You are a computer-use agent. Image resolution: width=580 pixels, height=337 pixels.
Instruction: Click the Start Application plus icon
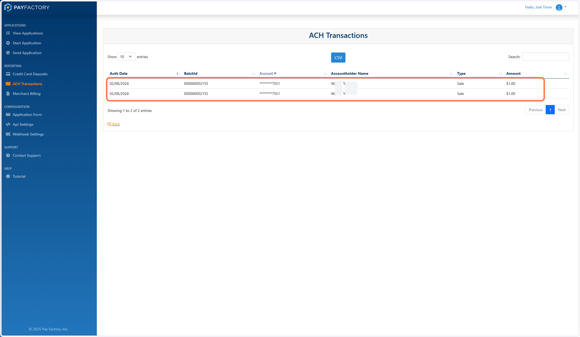[8, 43]
